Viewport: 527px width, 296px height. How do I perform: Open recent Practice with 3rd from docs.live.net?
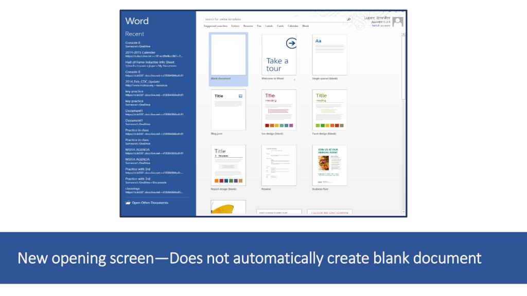154,171
